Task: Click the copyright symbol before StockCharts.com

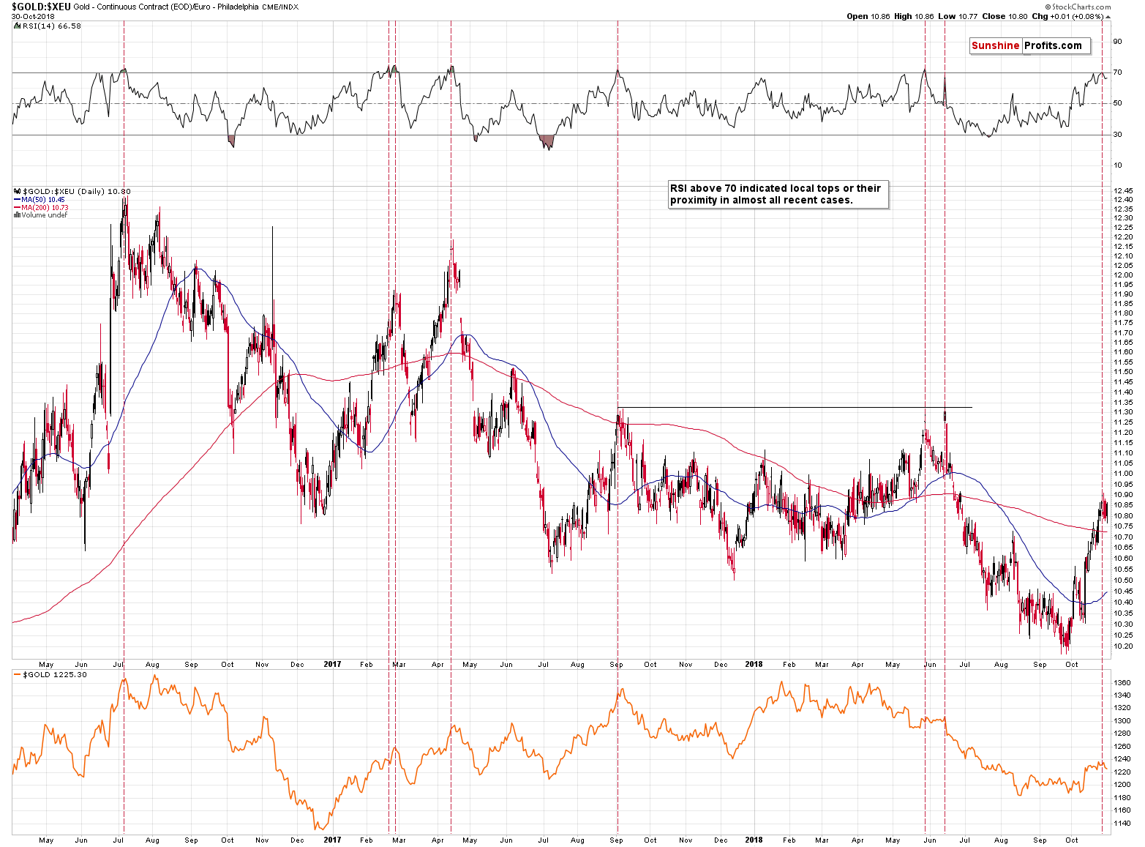Action: pyautogui.click(x=1047, y=7)
